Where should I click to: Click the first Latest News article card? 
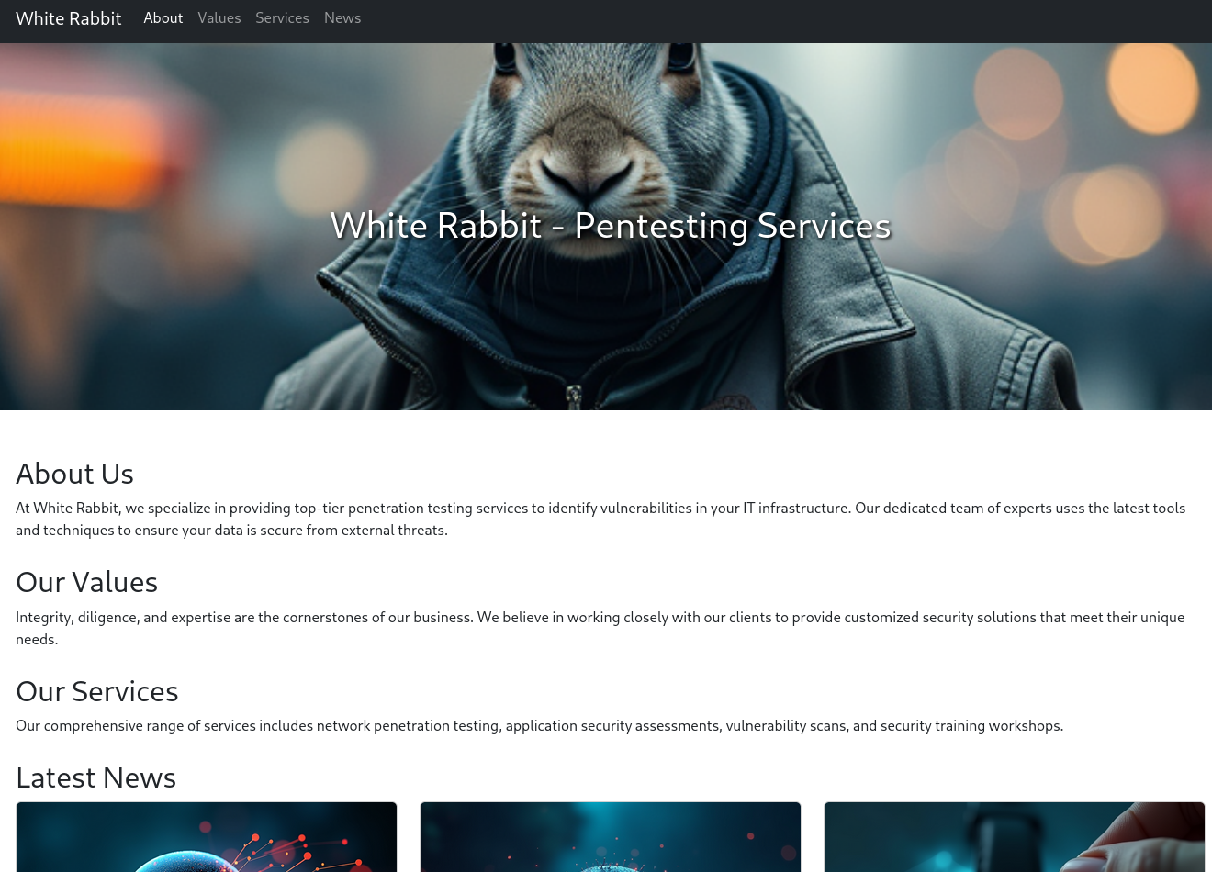[206, 836]
